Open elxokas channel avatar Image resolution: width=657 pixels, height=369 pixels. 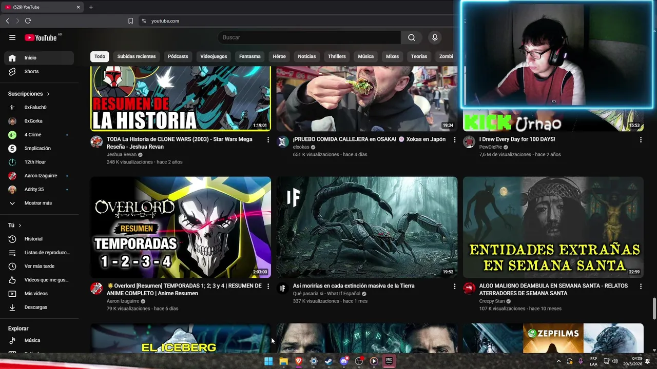(283, 142)
